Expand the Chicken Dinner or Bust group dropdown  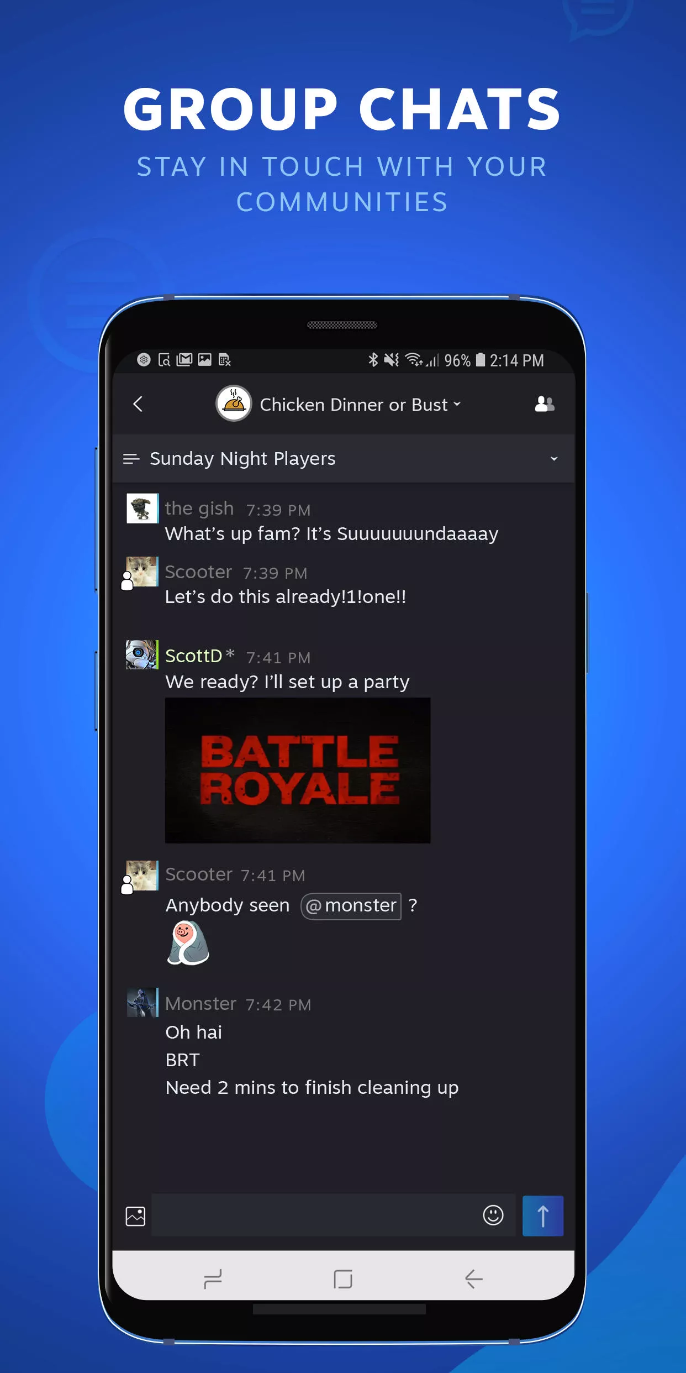(x=457, y=404)
